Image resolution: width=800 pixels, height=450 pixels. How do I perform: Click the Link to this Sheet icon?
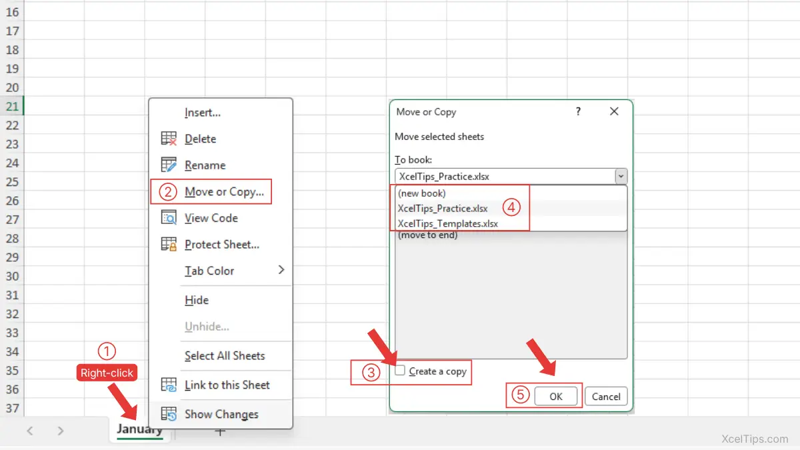pyautogui.click(x=169, y=385)
